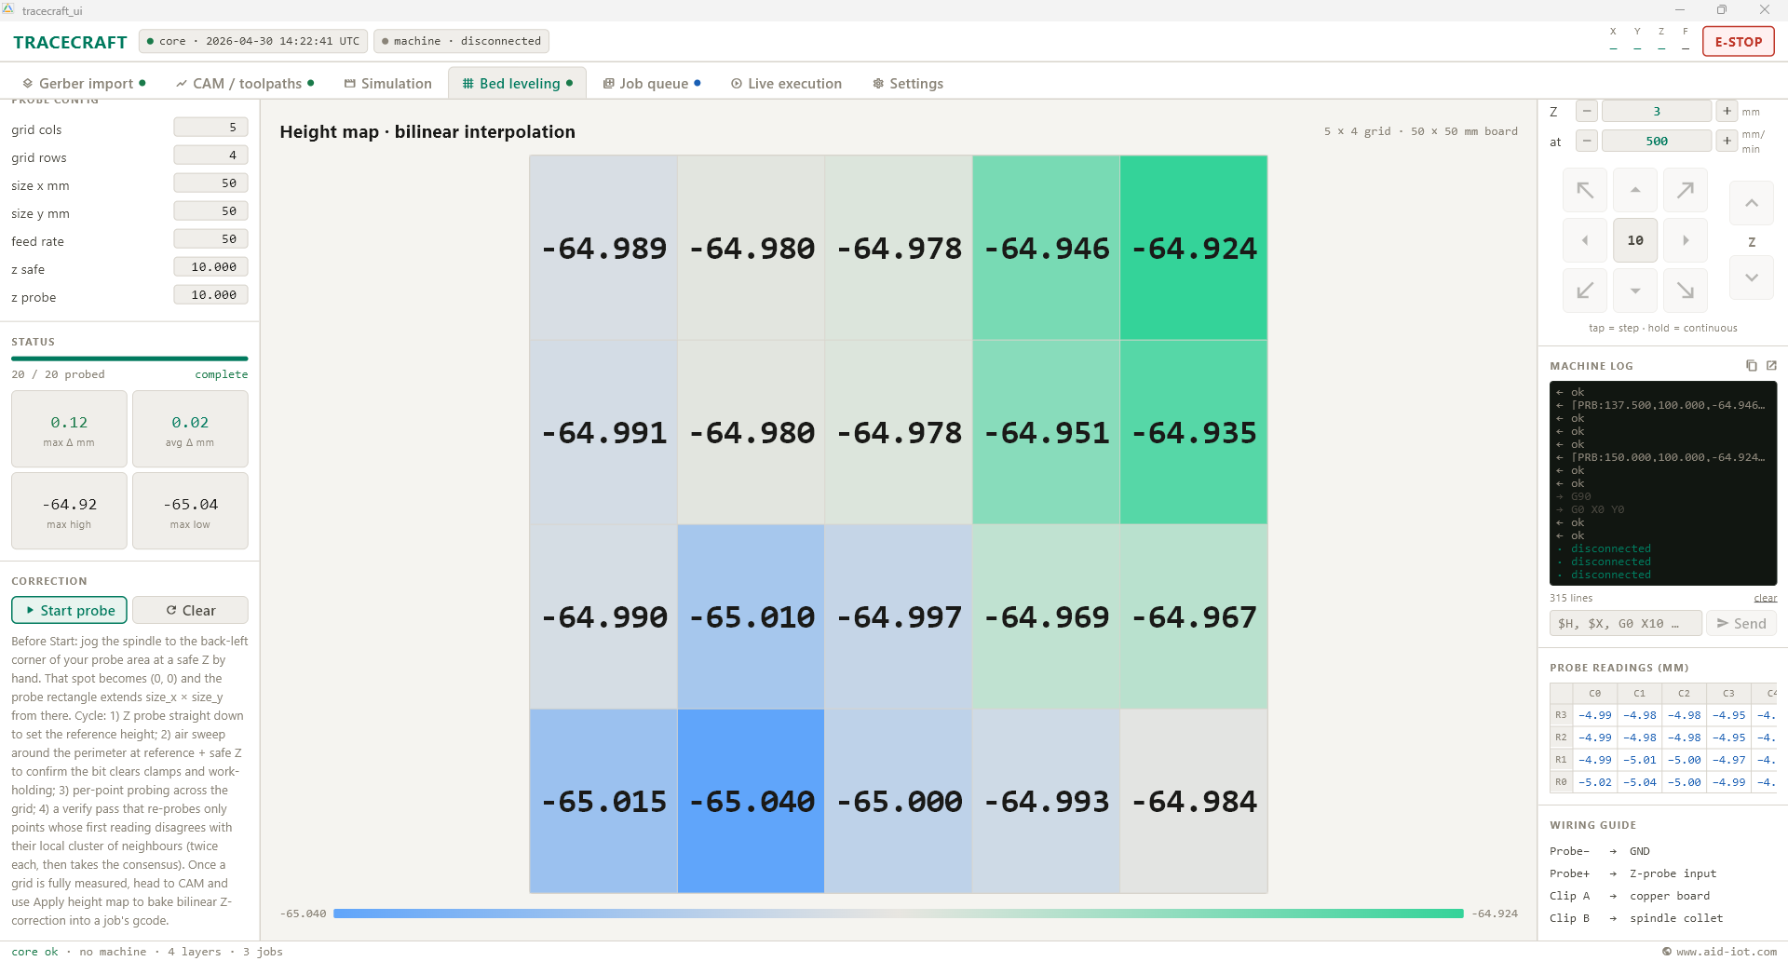Image resolution: width=1788 pixels, height=961 pixels.
Task: Jog diagonally down-right with arrow button
Action: coord(1686,291)
